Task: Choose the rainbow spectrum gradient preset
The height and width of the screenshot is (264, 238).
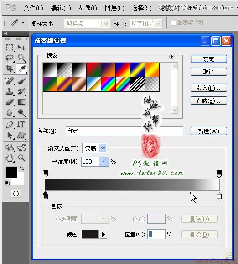Action: tap(108, 84)
